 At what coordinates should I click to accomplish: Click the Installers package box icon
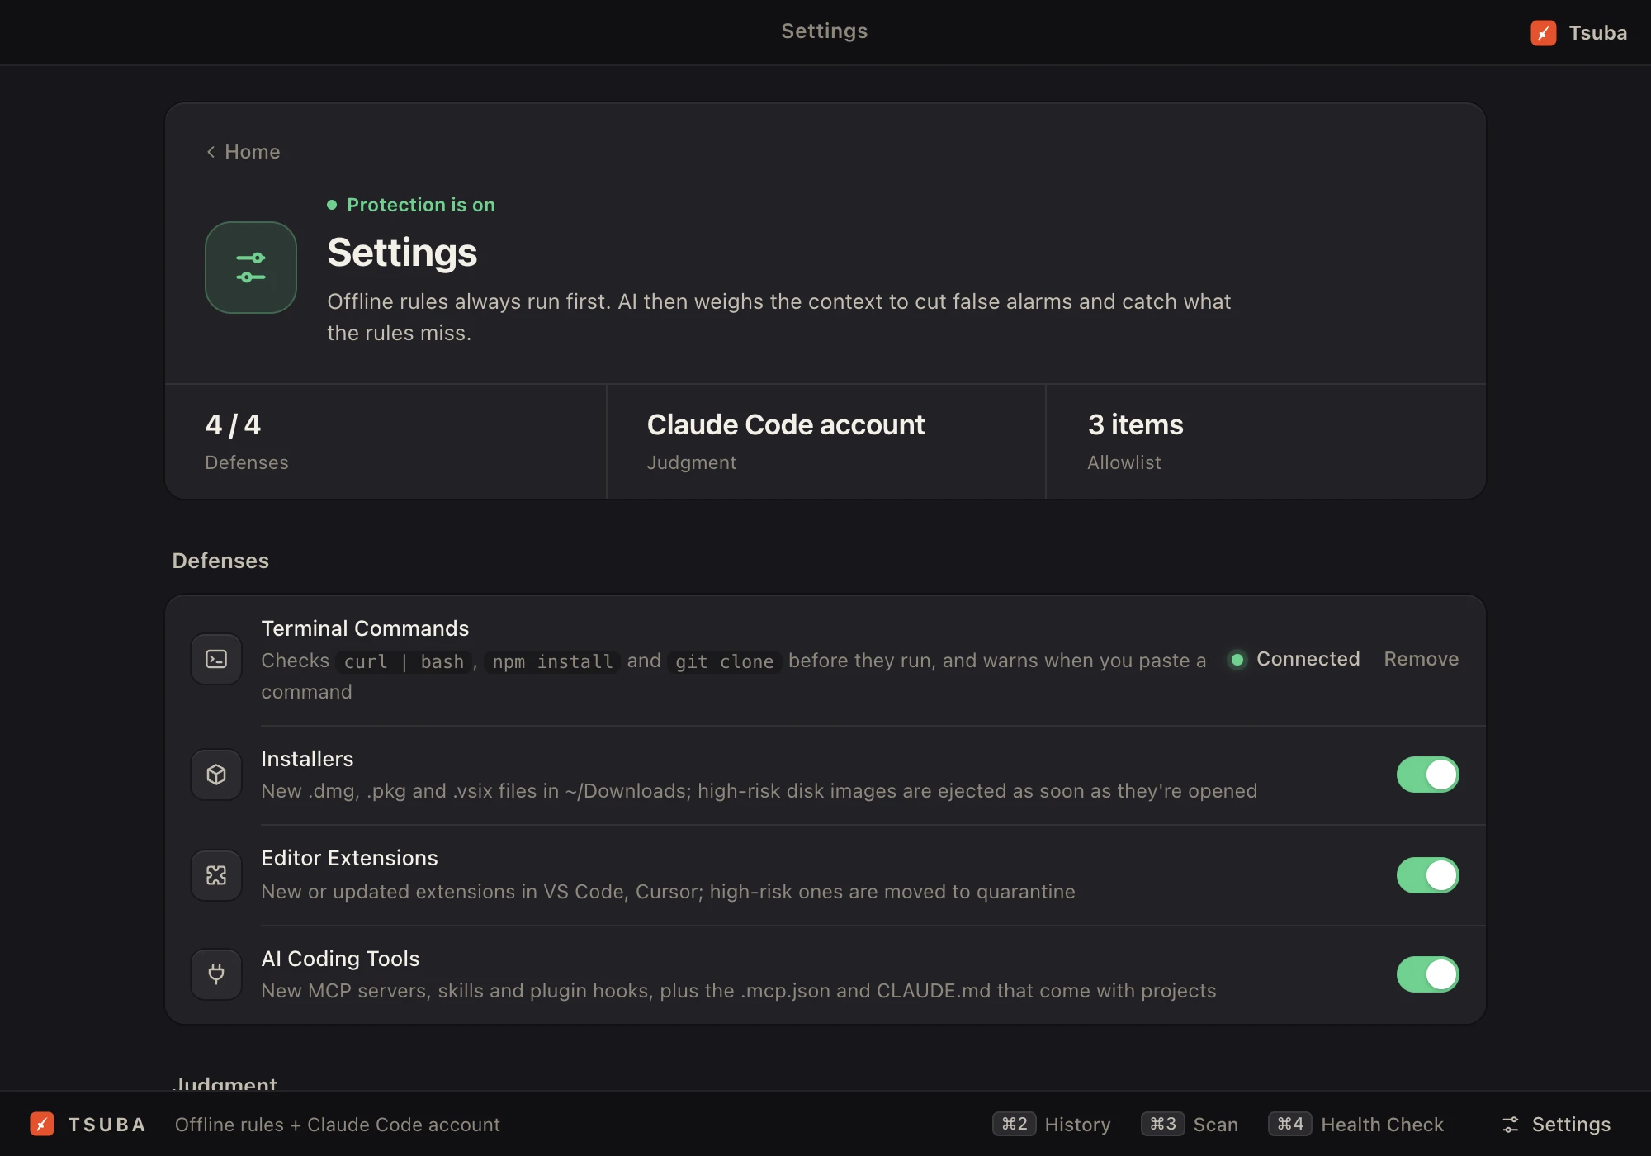pyautogui.click(x=216, y=775)
